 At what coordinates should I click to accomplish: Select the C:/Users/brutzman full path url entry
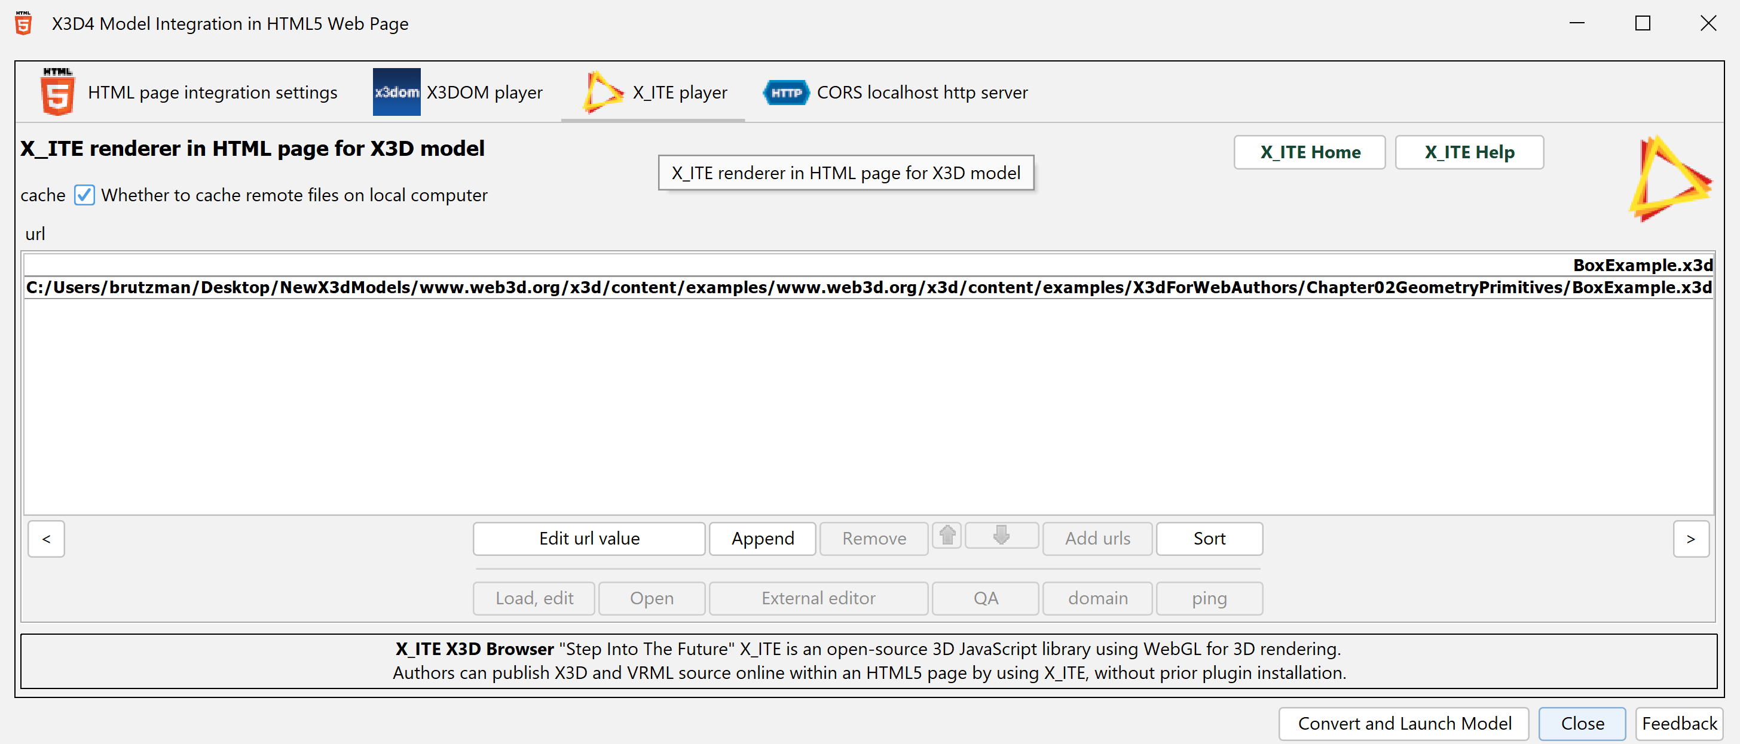869,287
